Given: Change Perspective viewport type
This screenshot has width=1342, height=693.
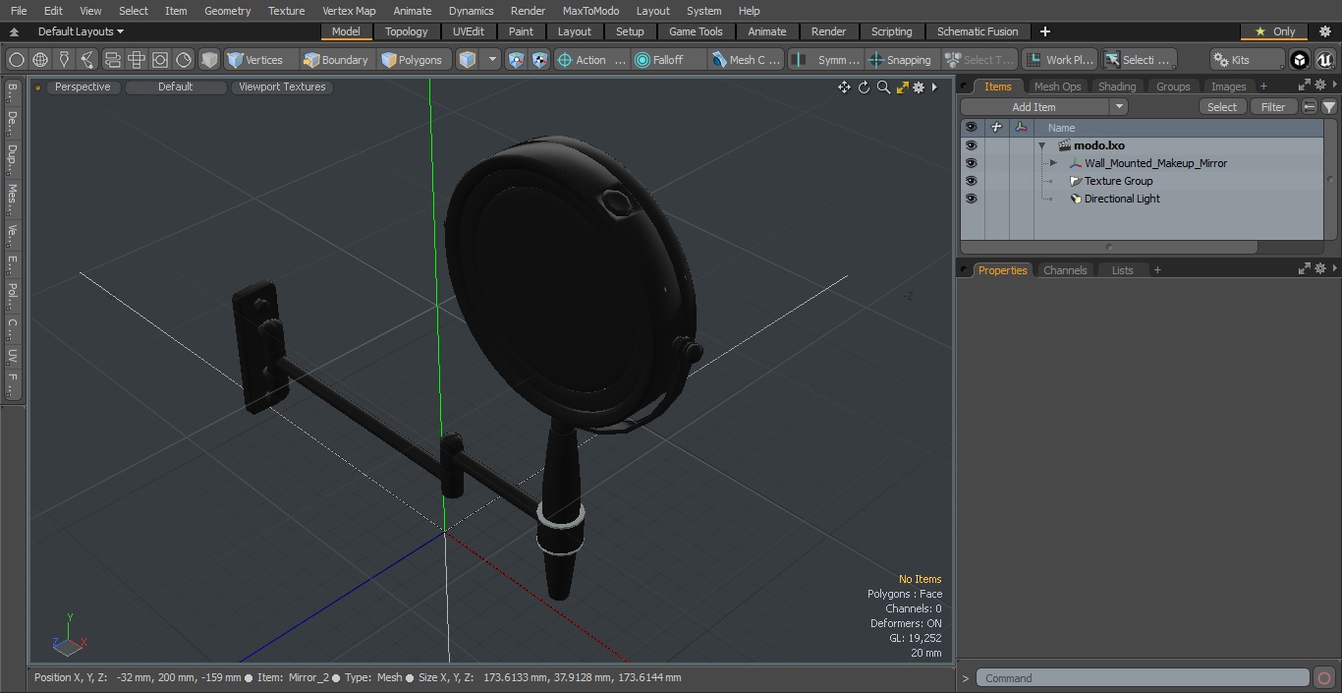Looking at the screenshot, I should [x=83, y=87].
